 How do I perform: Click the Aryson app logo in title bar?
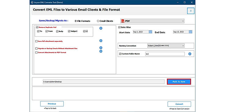(32, 2)
